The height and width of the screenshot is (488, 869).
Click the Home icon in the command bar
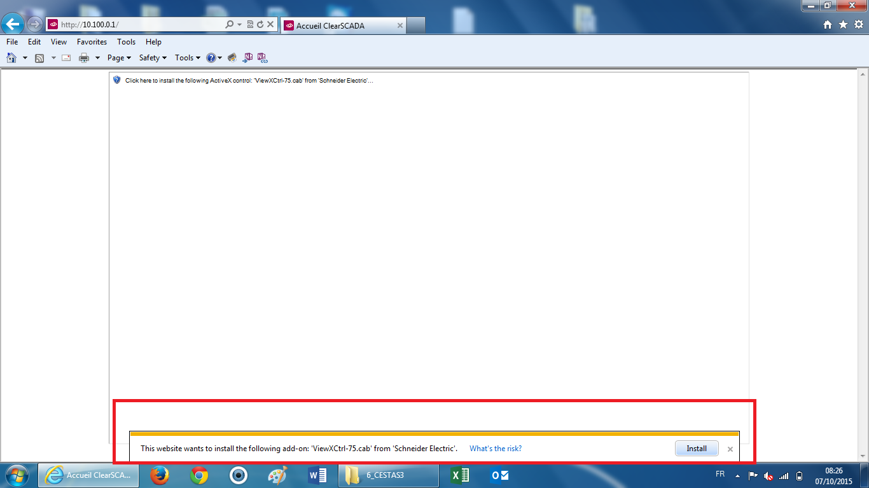tap(11, 58)
